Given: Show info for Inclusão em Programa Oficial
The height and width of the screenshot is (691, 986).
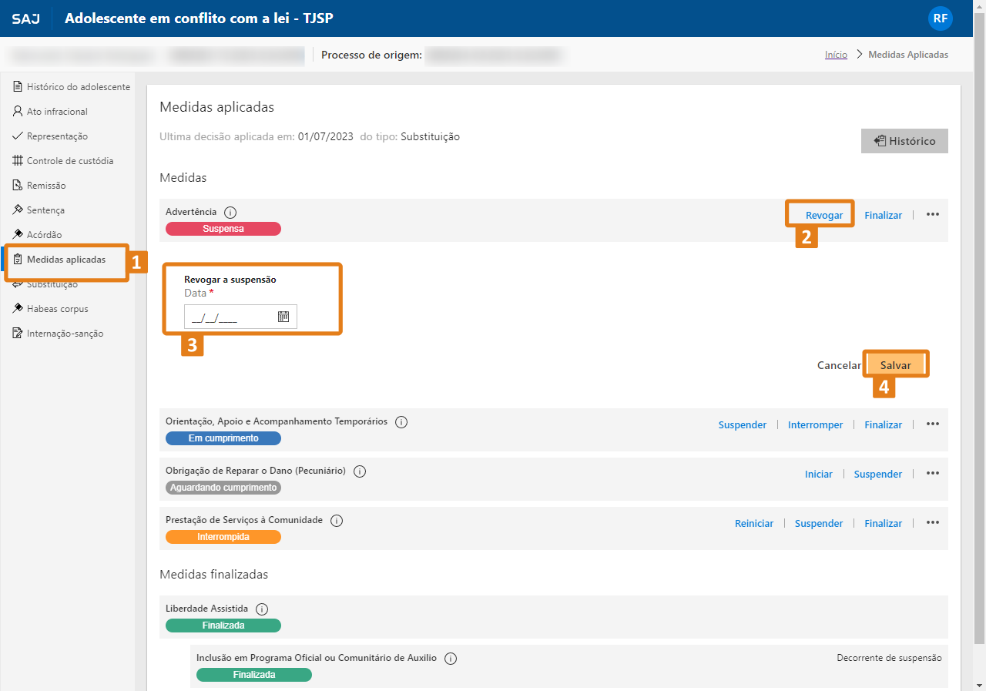Looking at the screenshot, I should [x=451, y=658].
